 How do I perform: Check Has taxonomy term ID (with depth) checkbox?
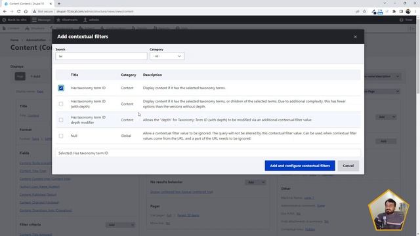61,104
